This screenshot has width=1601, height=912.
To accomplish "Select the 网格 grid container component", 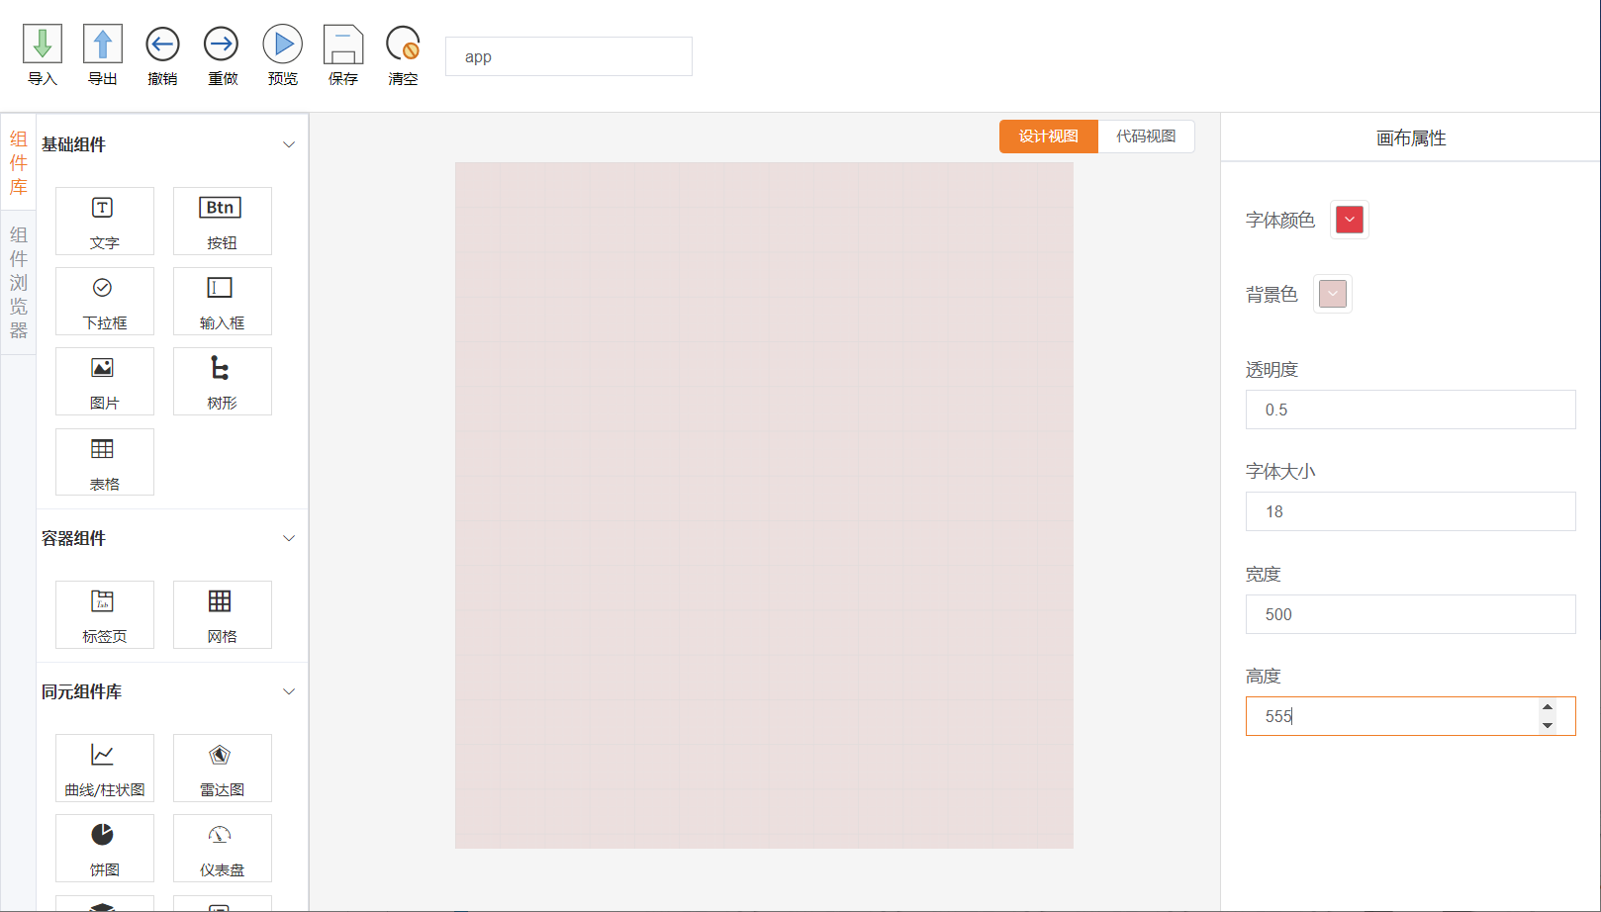I will coord(222,614).
